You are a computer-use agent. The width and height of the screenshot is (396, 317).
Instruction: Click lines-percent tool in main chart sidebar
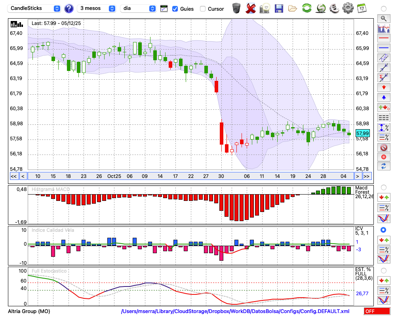tap(384, 137)
